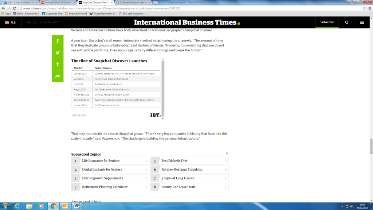
Task: Click the Partner Changes column header
Action: point(103,68)
